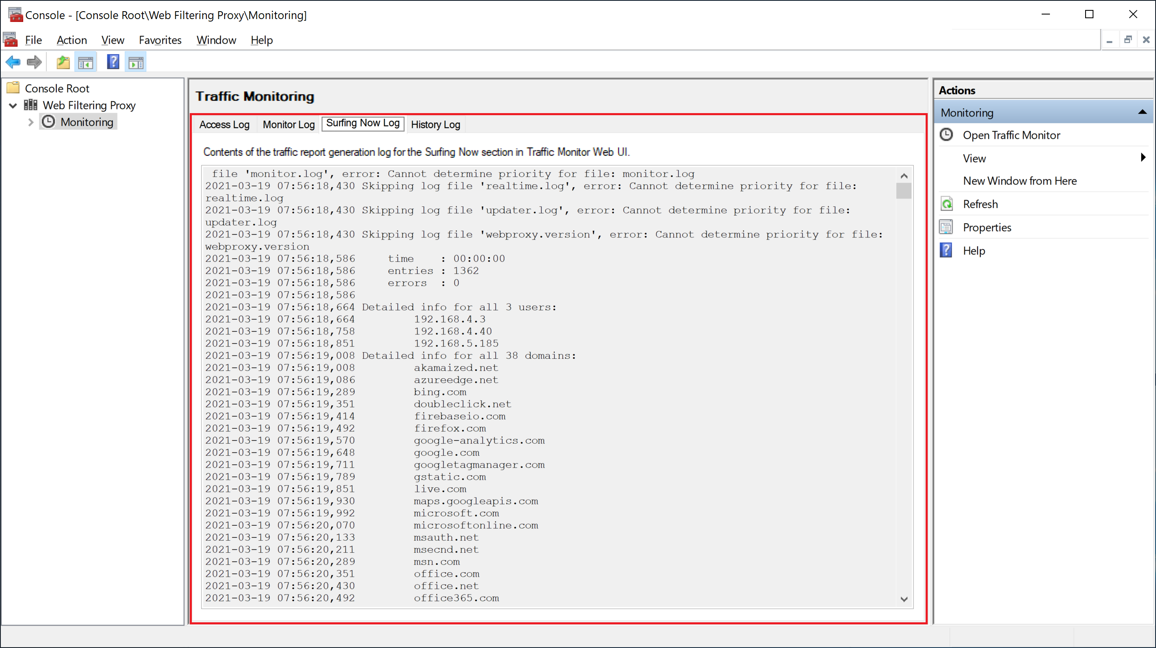This screenshot has width=1156, height=648.
Task: Click the Properties icon in Actions pane
Action: click(x=946, y=227)
